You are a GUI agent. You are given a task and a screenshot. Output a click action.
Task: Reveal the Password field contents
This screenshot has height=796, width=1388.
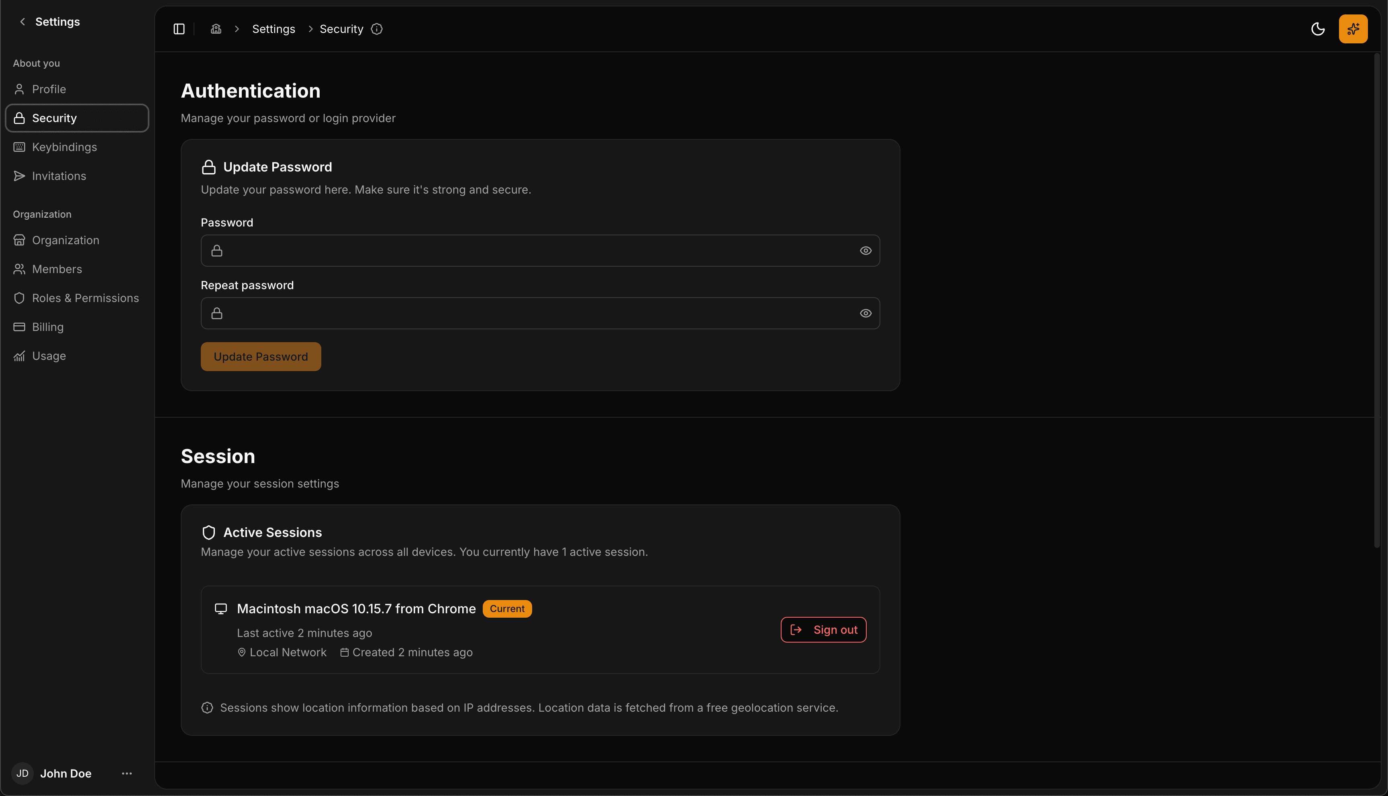point(865,250)
